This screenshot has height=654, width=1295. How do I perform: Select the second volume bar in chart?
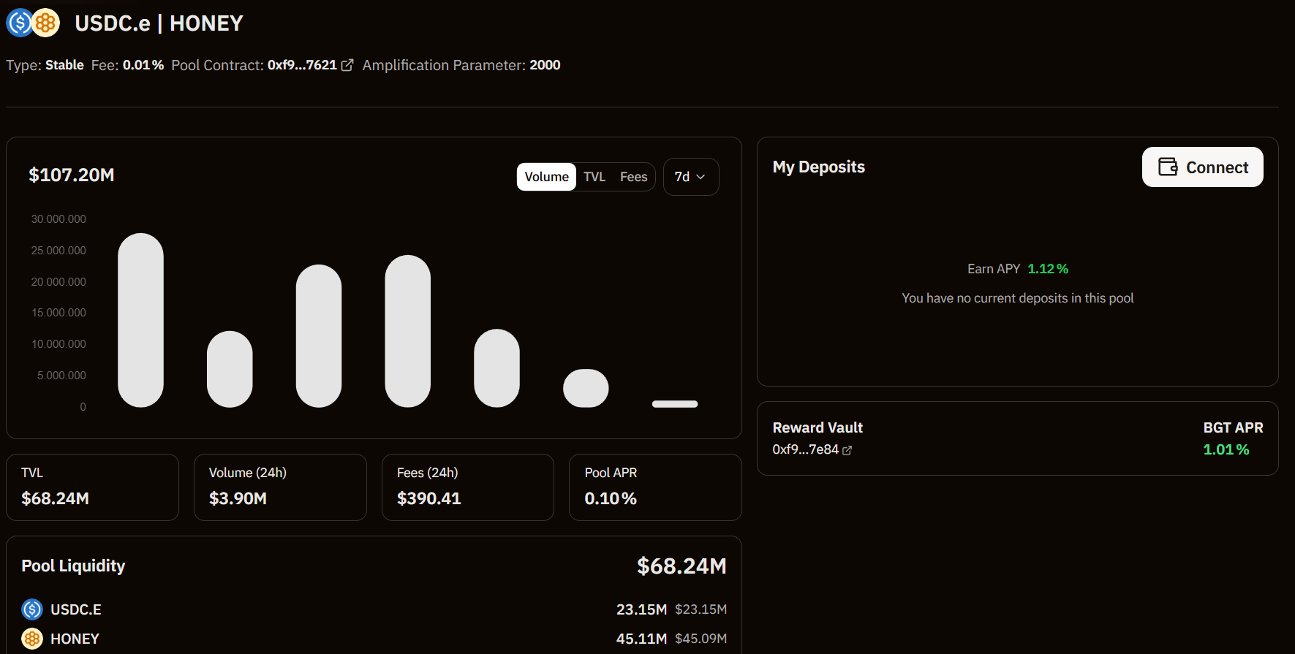click(x=230, y=369)
